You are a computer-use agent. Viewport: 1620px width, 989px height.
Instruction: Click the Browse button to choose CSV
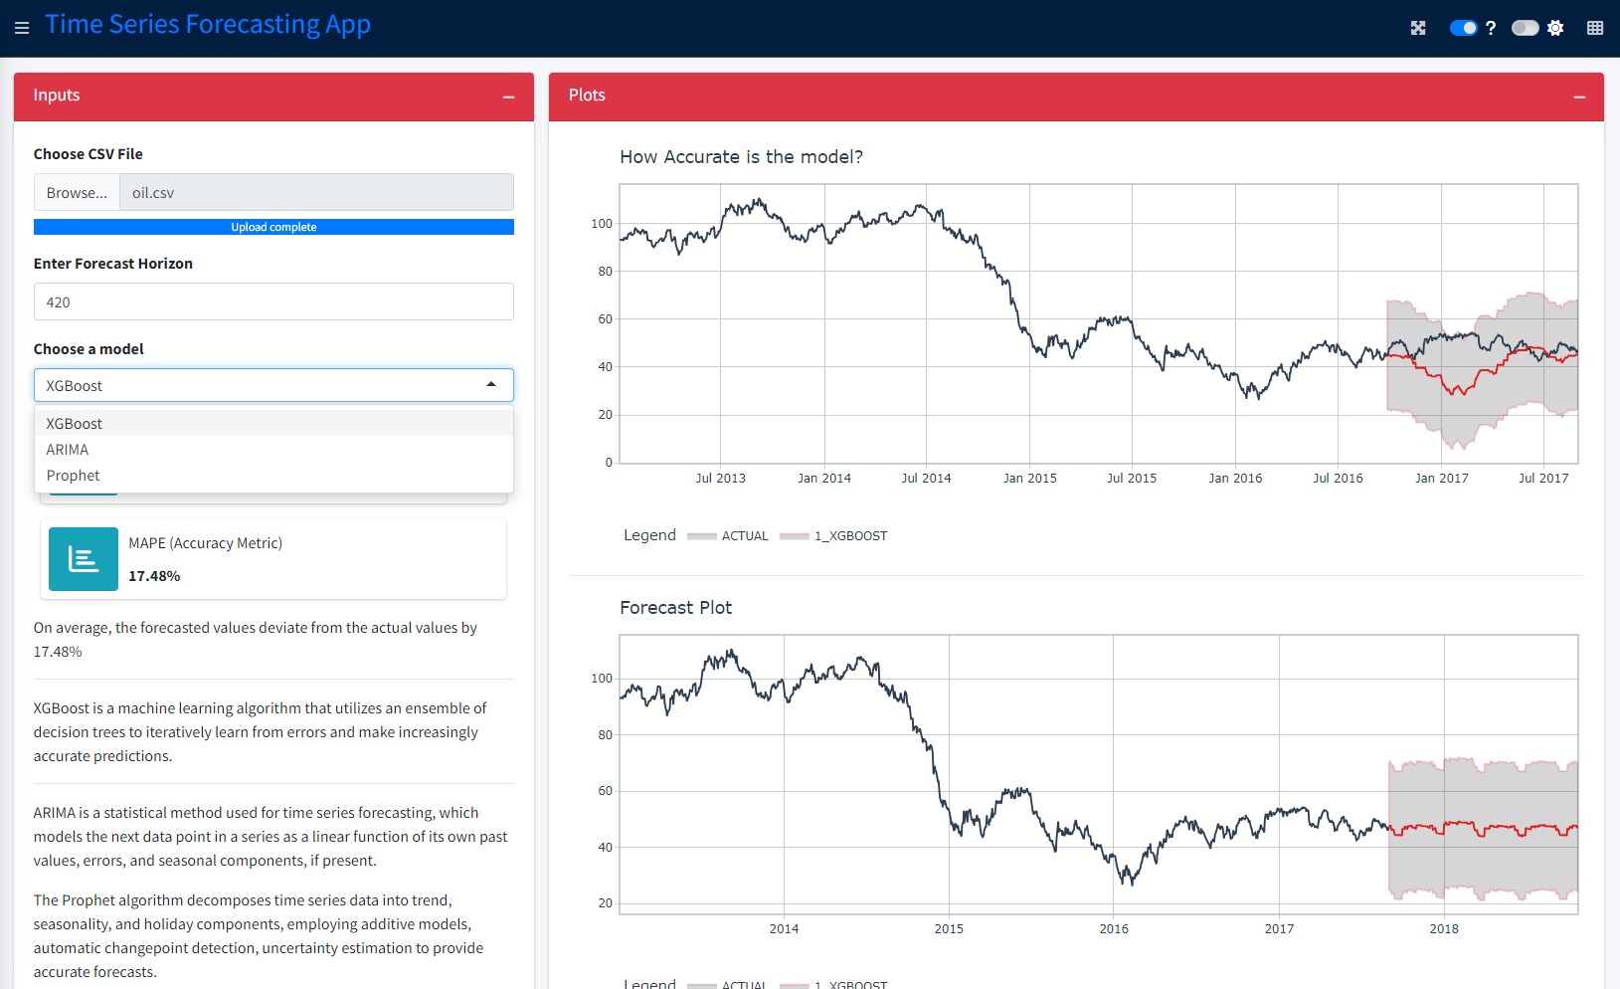click(77, 191)
